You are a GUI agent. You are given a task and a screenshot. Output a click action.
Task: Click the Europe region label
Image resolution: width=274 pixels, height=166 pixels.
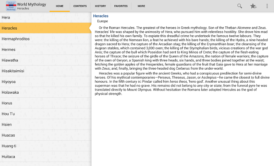point(102,21)
